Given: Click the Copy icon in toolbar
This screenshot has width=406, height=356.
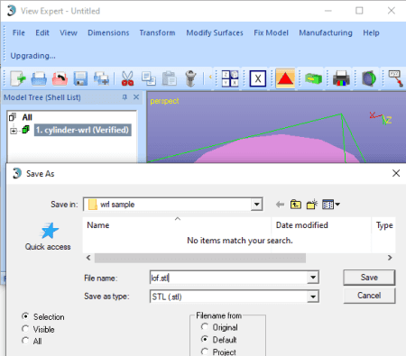Looking at the screenshot, I should pos(149,78).
